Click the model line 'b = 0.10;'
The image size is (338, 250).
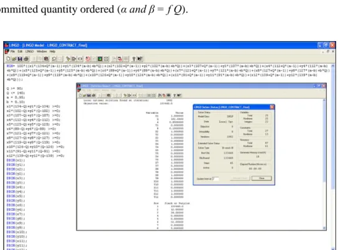16,102
